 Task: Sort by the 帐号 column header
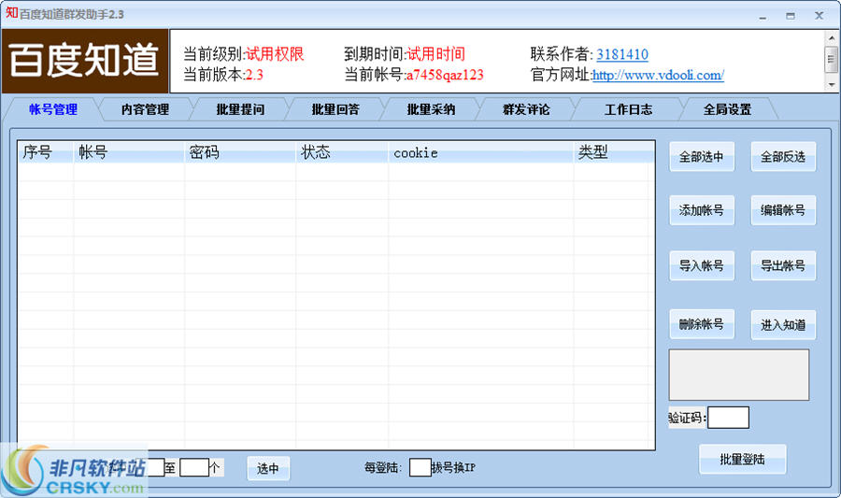[129, 152]
